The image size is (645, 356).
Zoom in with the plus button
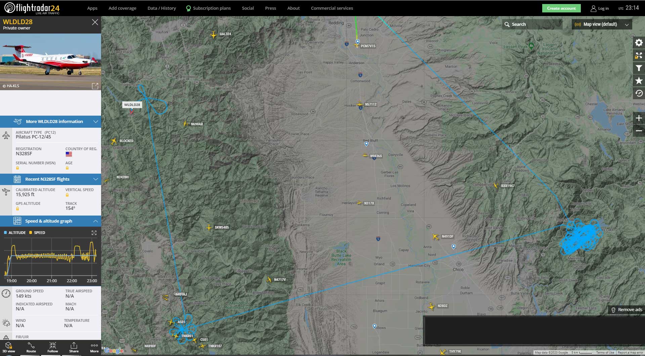click(639, 118)
